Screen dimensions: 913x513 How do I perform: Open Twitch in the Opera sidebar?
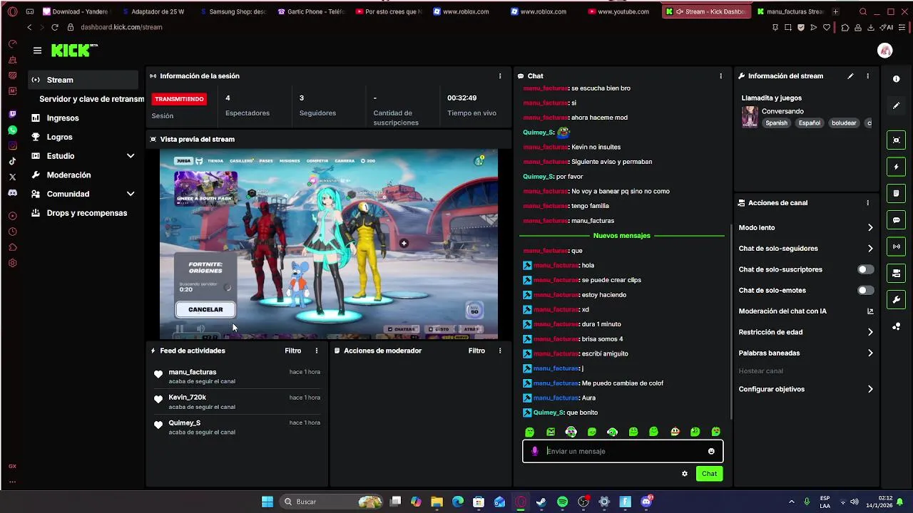tap(12, 115)
